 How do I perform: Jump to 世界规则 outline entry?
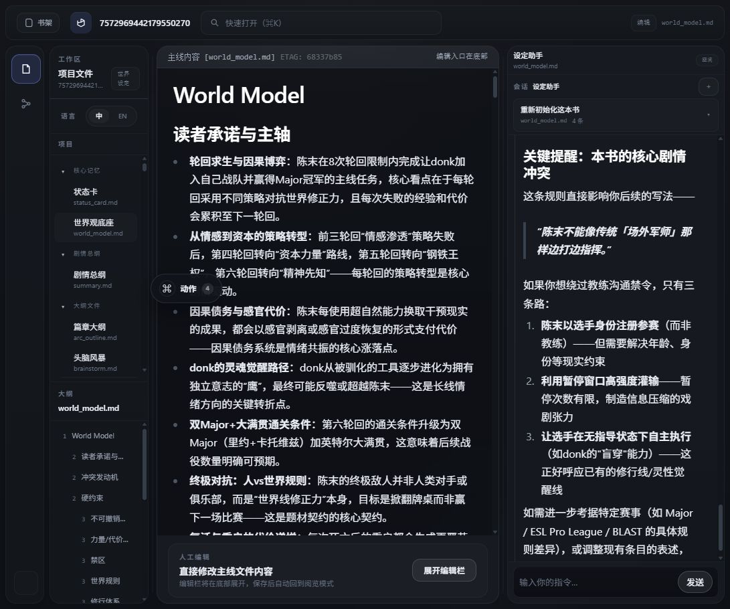105,581
